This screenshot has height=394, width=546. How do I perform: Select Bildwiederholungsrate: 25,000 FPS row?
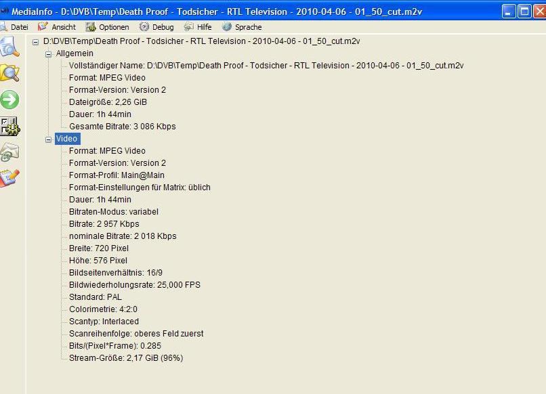[134, 285]
